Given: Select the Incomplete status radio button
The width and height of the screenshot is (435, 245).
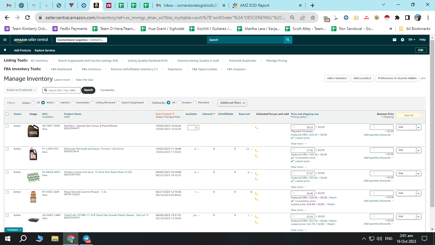Looking at the screenshot, I should pos(73,103).
